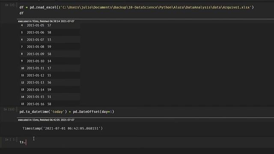Click the DateOffset(day=1) expression
The width and height of the screenshot is (274, 154).
point(93,112)
